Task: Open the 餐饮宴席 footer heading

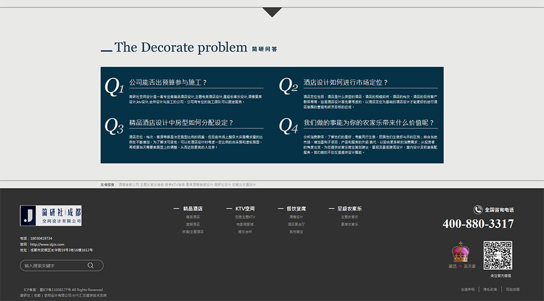Action: 296,209
